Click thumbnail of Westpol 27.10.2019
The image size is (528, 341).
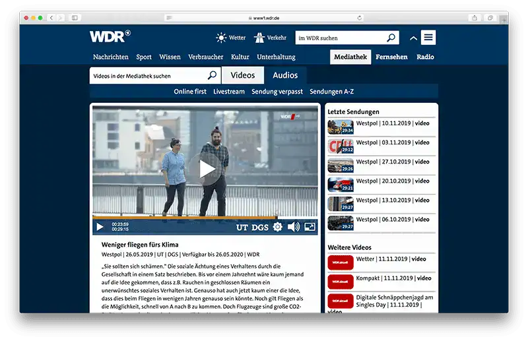pos(341,166)
